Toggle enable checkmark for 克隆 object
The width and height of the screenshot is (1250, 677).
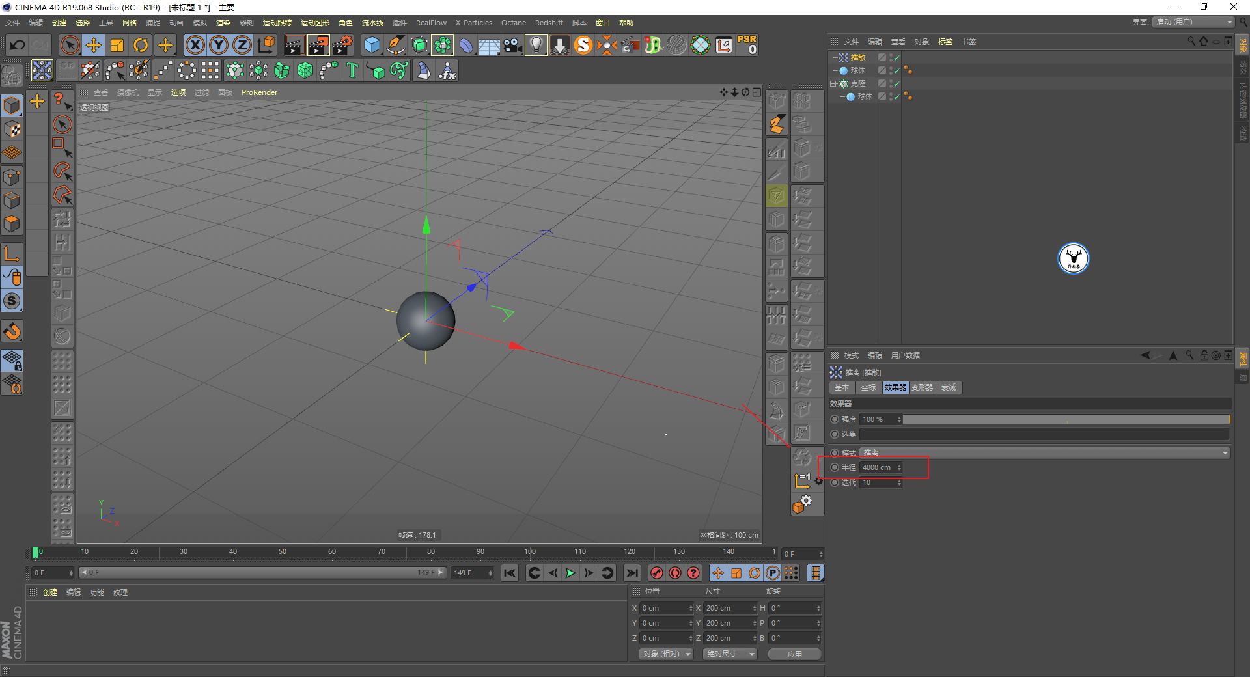[896, 83]
